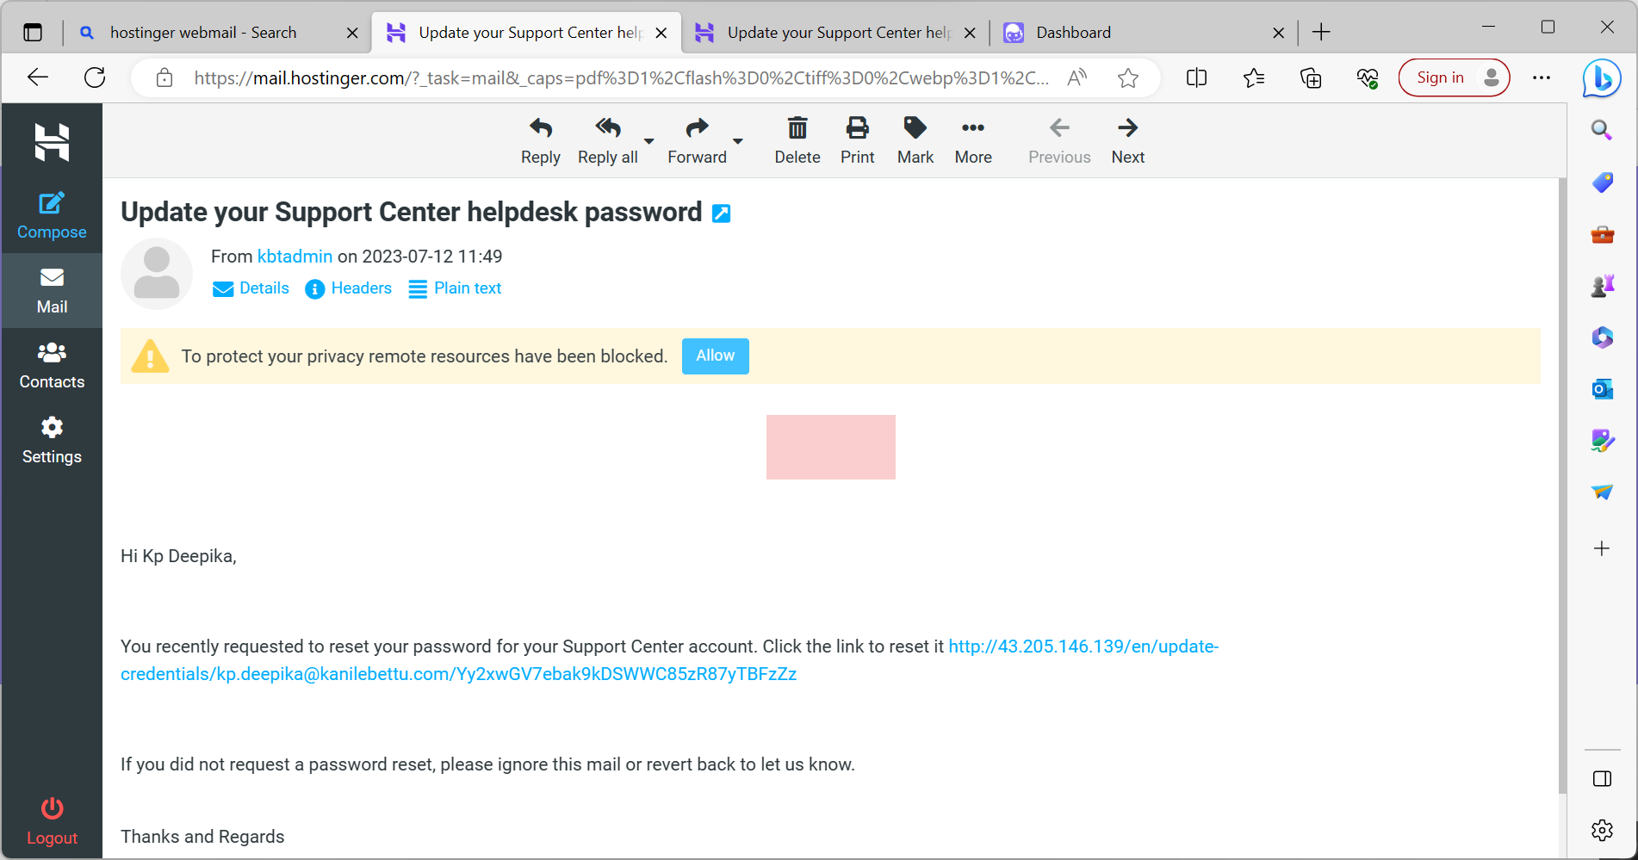Screen dimensions: 1638x860
Task: Refresh the page
Action: point(95,77)
